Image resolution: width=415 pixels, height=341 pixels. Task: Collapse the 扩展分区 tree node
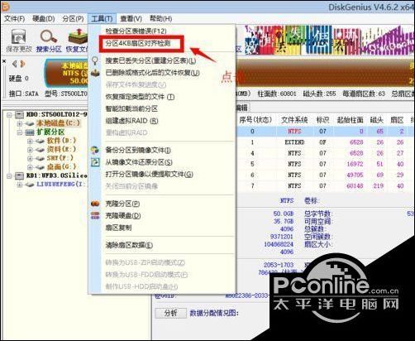(x=20, y=132)
